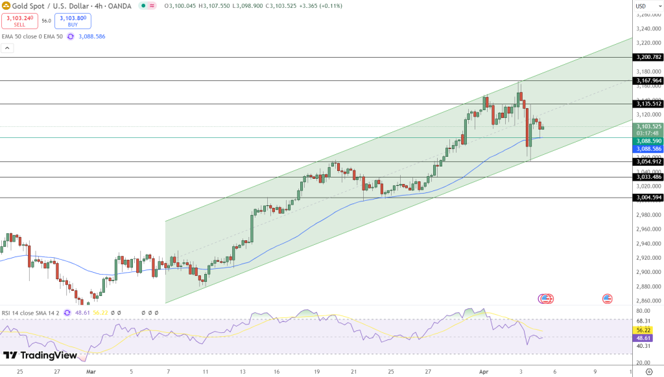Click the 2,900.000 price scale label
This screenshot has width=664, height=377.
coord(648,272)
